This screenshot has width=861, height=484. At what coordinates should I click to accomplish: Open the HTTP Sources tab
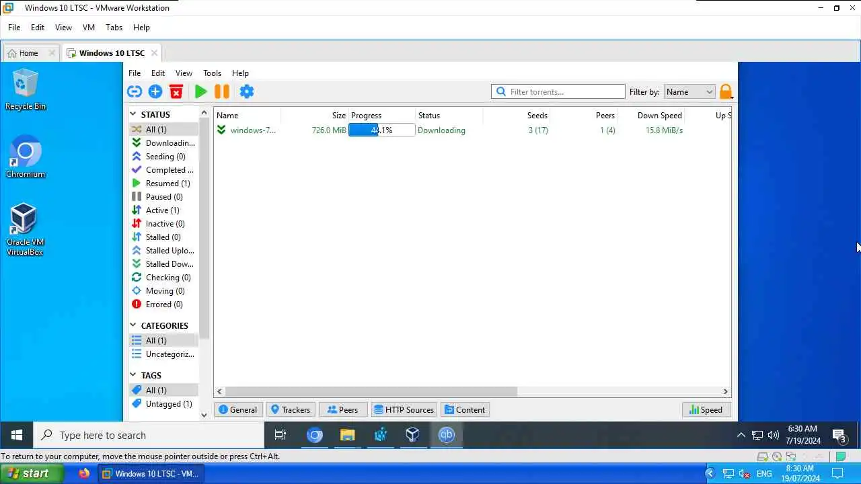404,409
